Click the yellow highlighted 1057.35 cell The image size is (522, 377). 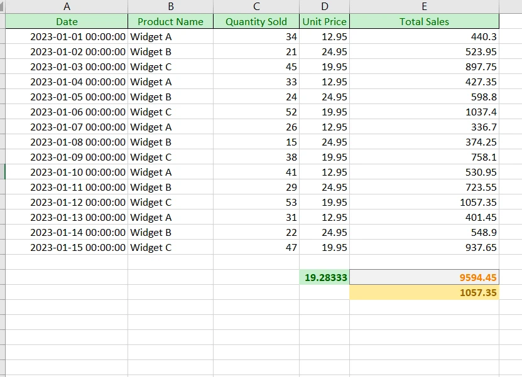(424, 292)
